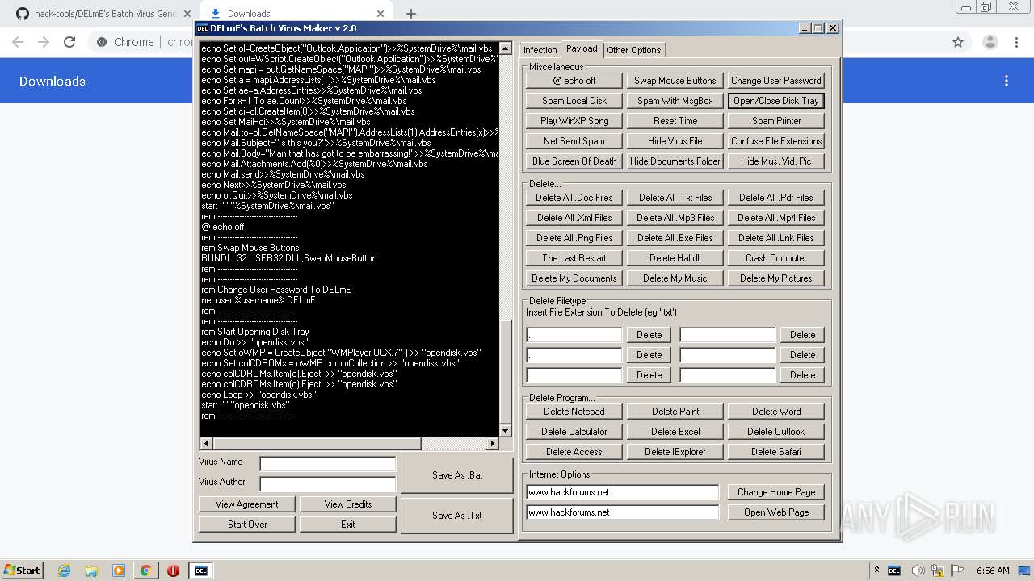Focus first file extension delete field

coord(574,335)
